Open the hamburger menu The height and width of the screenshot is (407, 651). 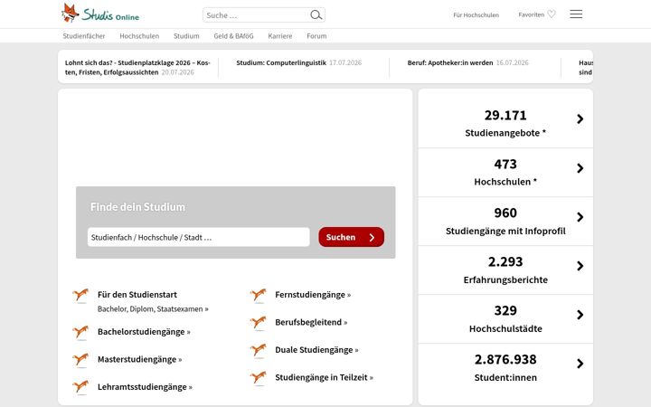coord(576,14)
